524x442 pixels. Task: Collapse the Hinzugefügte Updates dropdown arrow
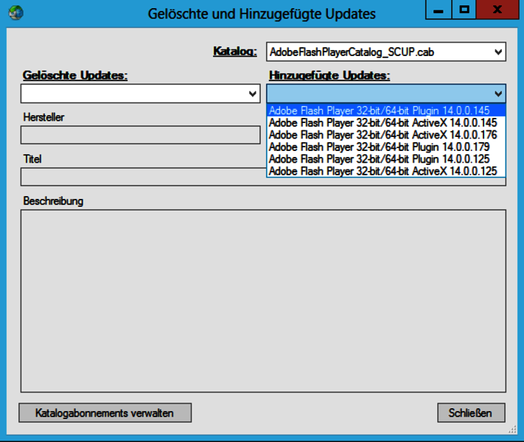coord(498,94)
